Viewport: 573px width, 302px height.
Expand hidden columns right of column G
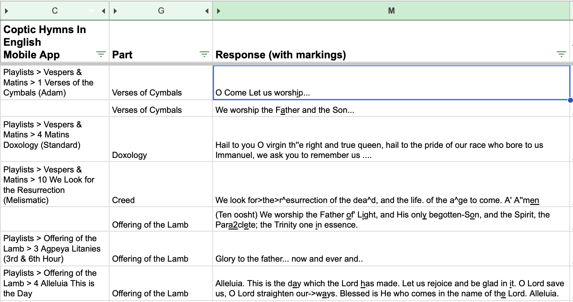tap(207, 11)
